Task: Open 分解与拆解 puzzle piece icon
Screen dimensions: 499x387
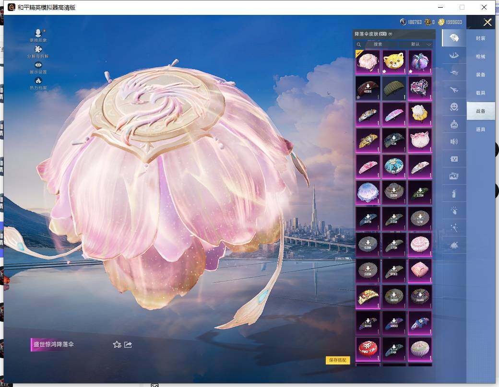Action: tap(38, 49)
